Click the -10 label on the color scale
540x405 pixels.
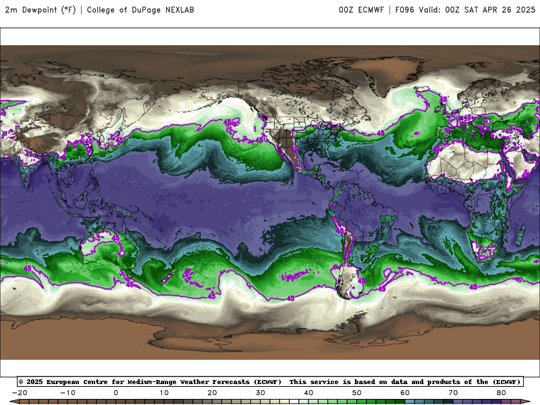click(x=68, y=393)
